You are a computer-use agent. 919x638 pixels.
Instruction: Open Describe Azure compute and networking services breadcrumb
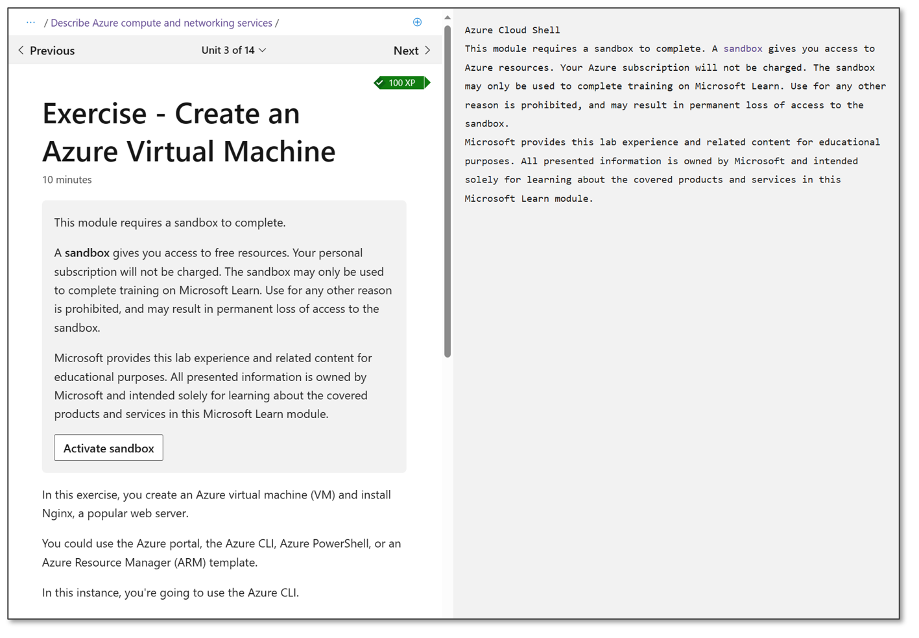point(161,23)
